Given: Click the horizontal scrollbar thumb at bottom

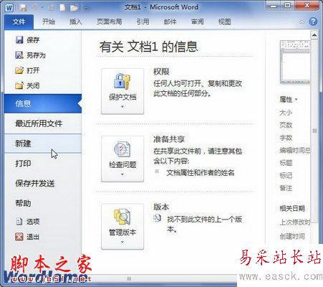Looking at the screenshot, I should pyautogui.click(x=129, y=278).
